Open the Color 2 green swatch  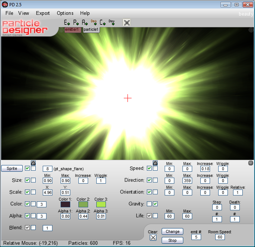pos(83,204)
